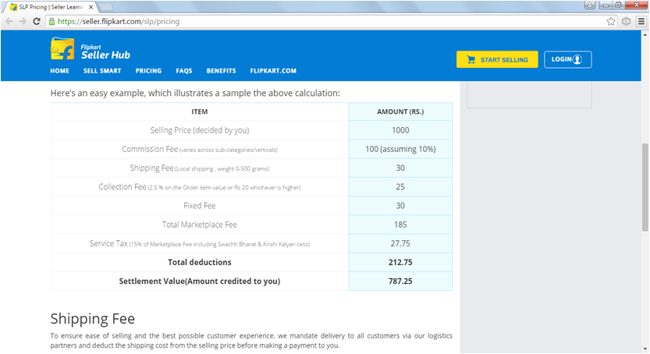Click the 1000 amount cell
This screenshot has height=354, width=650.
click(400, 130)
